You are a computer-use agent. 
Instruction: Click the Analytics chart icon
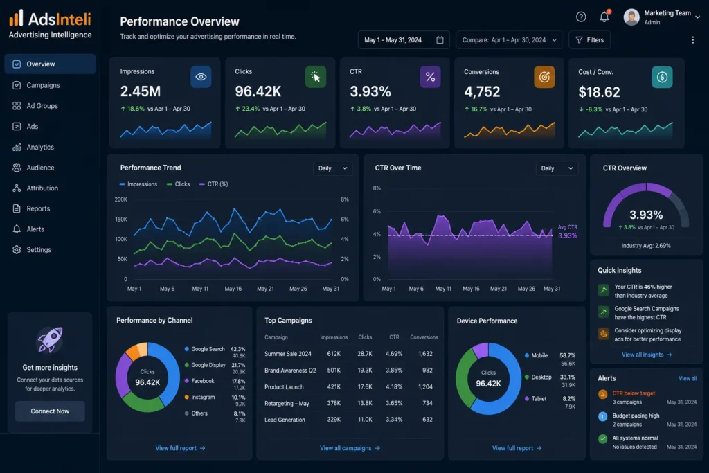coord(17,147)
